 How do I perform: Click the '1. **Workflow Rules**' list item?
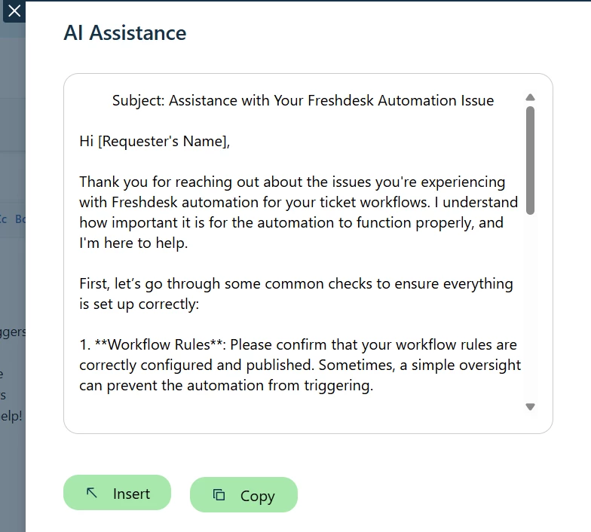tap(300, 365)
